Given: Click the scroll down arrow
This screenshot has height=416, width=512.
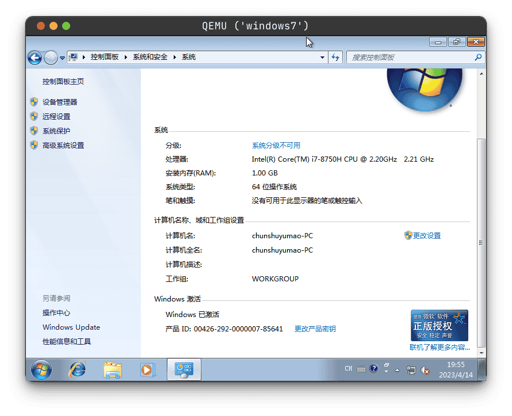Looking at the screenshot, I should point(482,353).
